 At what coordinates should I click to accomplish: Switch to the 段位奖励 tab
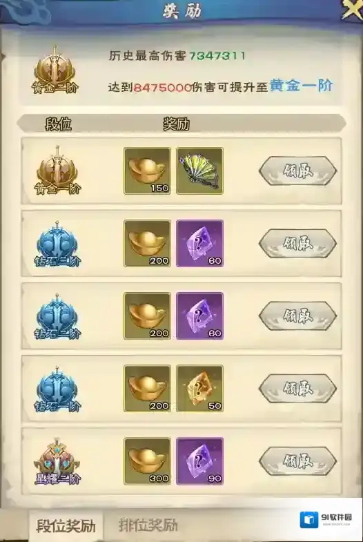(x=66, y=525)
